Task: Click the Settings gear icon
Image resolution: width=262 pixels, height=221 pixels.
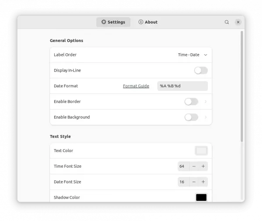Action: tap(103, 22)
